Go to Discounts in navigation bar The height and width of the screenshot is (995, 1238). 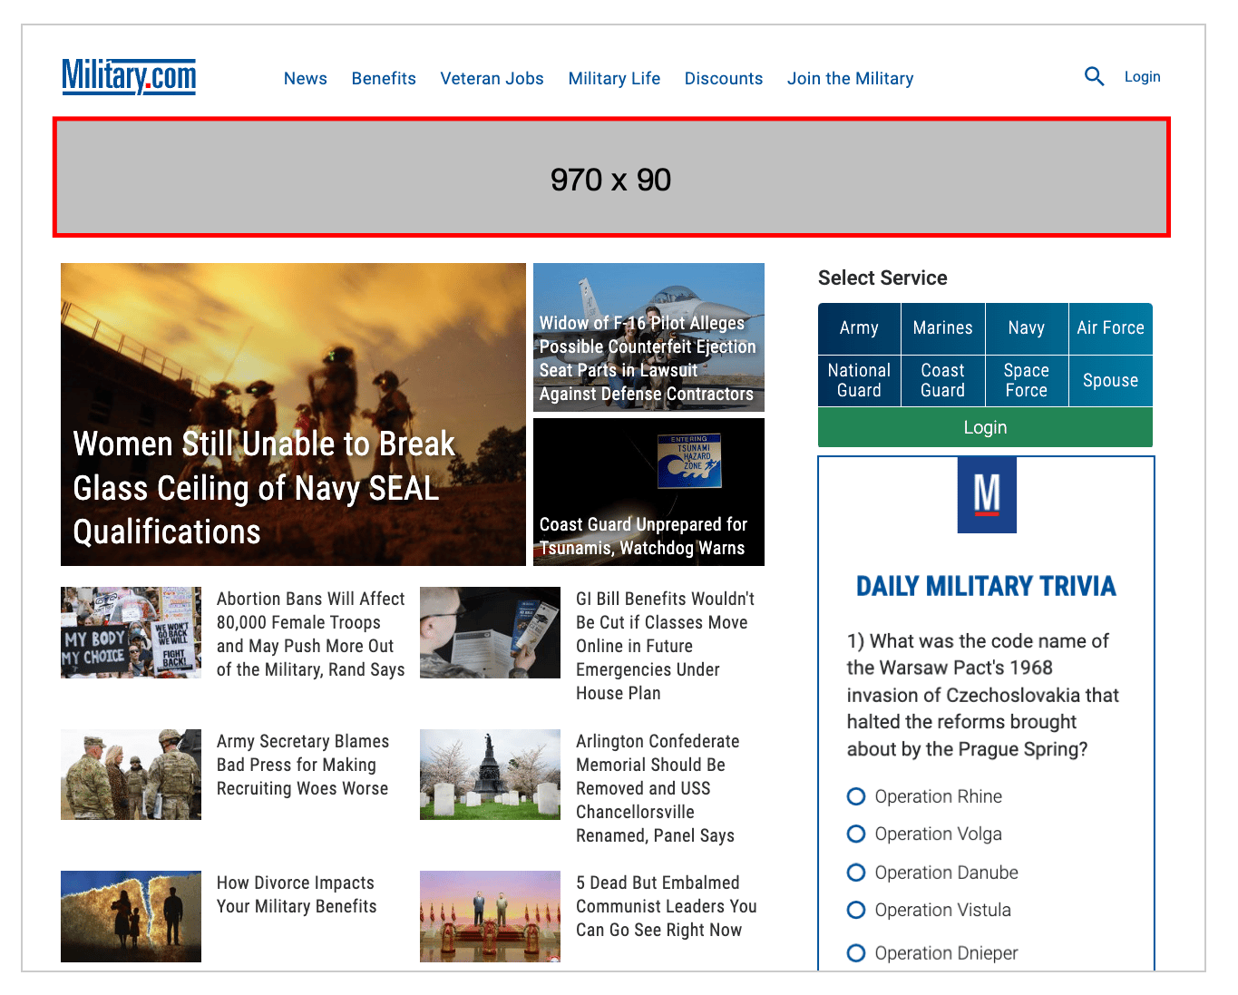(x=723, y=79)
